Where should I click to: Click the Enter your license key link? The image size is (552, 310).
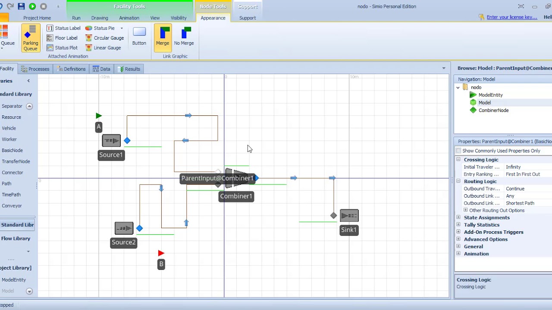512,17
